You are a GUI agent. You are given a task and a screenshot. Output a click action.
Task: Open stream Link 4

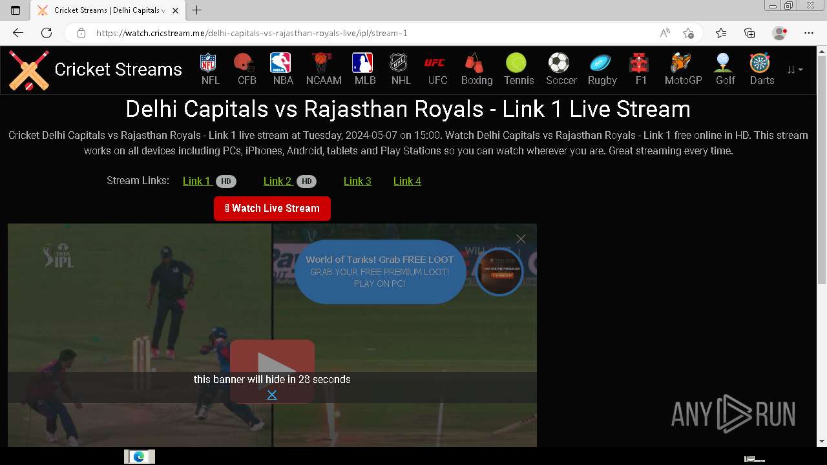(x=407, y=181)
